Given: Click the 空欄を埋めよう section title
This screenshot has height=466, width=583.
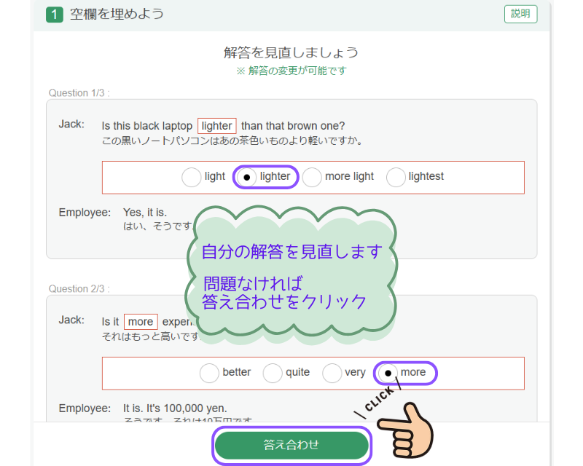Looking at the screenshot, I should (117, 15).
